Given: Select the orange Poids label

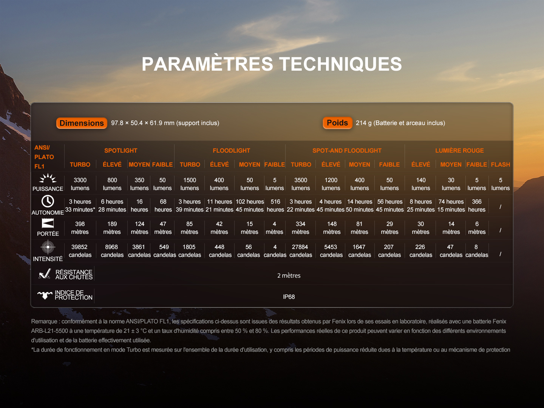Looking at the screenshot, I should click(337, 123).
